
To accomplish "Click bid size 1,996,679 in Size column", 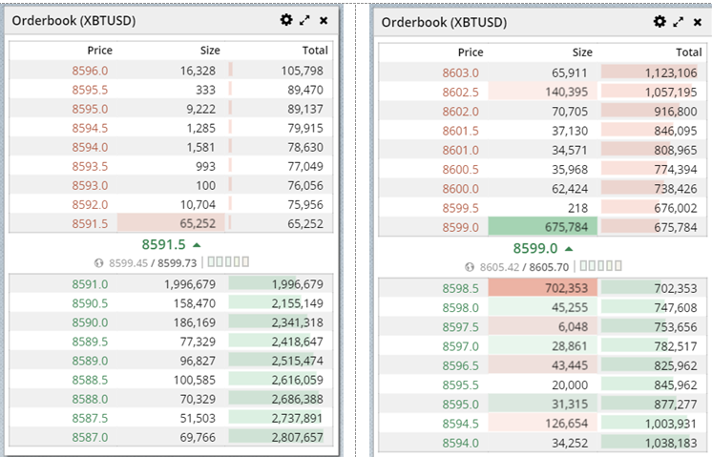I will pos(190,284).
